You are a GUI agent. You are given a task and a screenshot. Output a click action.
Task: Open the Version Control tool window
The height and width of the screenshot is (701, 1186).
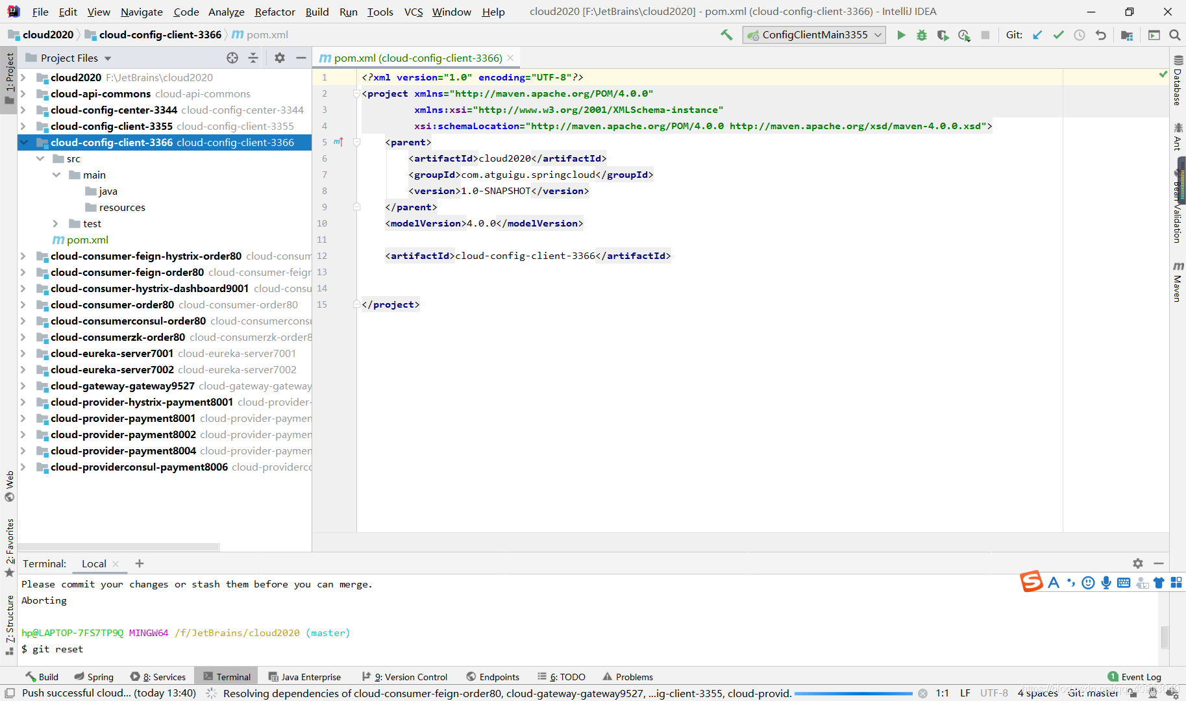point(404,676)
